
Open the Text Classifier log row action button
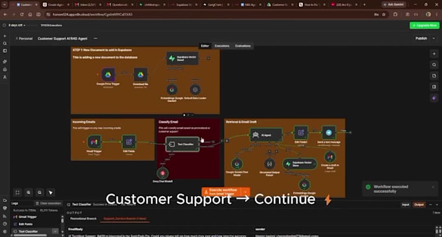point(55,231)
